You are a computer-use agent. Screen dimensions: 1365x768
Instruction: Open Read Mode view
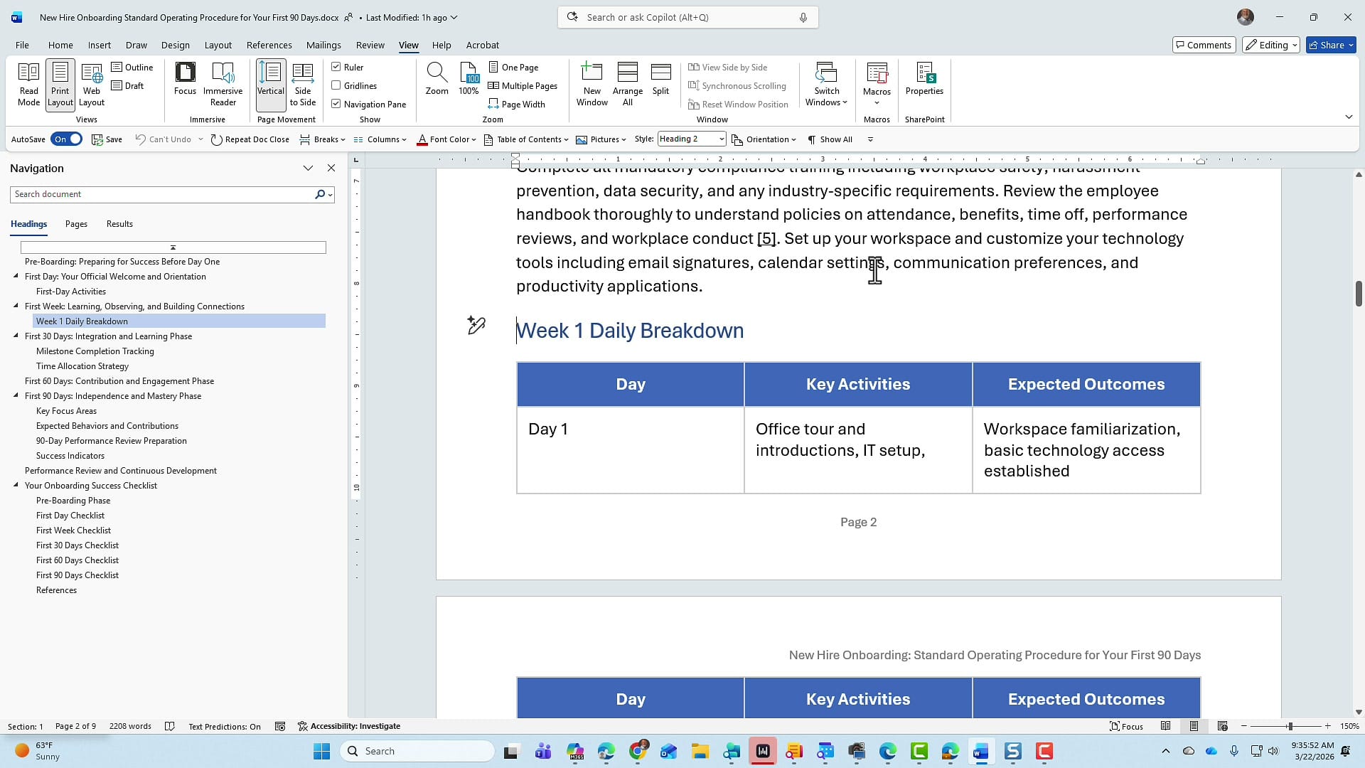coord(28,84)
